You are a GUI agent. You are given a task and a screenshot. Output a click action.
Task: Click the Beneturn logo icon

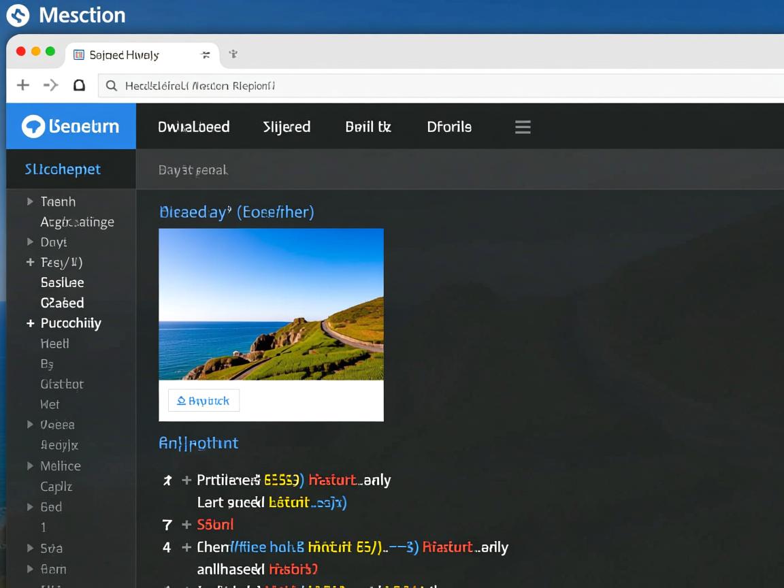click(33, 127)
